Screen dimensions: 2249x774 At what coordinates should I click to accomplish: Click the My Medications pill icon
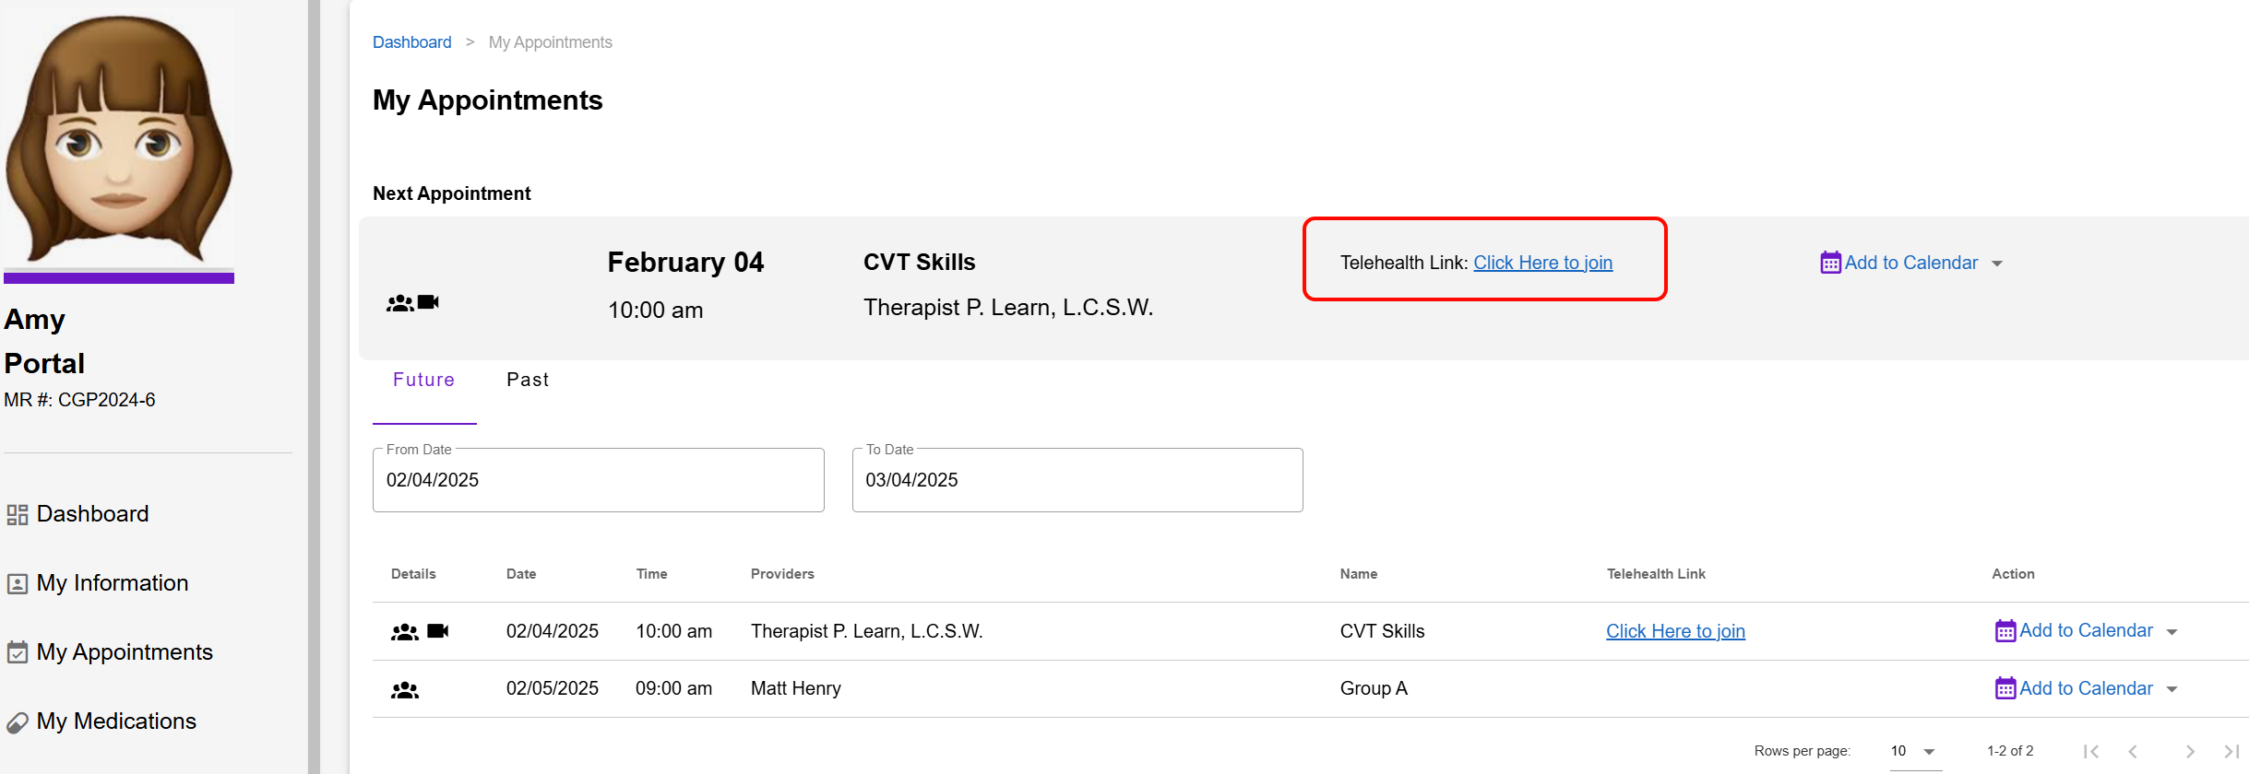17,722
